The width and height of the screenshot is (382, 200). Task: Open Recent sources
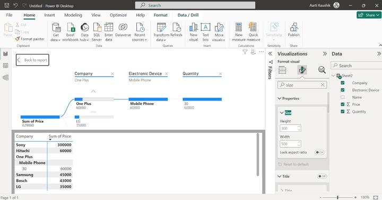(x=140, y=32)
